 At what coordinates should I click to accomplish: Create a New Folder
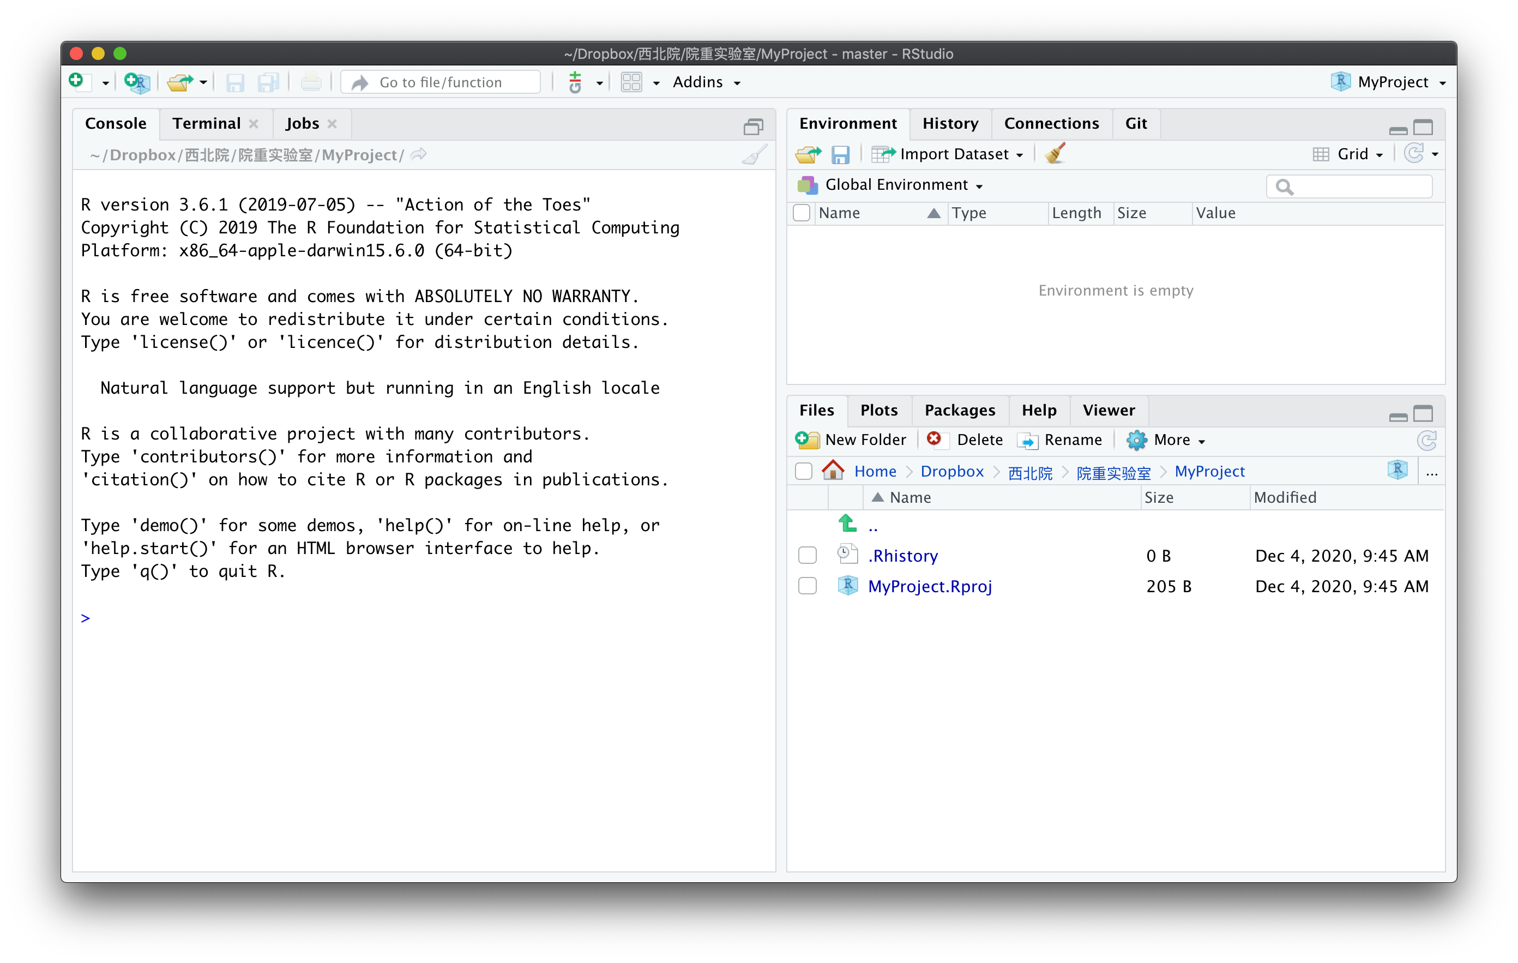click(x=851, y=440)
